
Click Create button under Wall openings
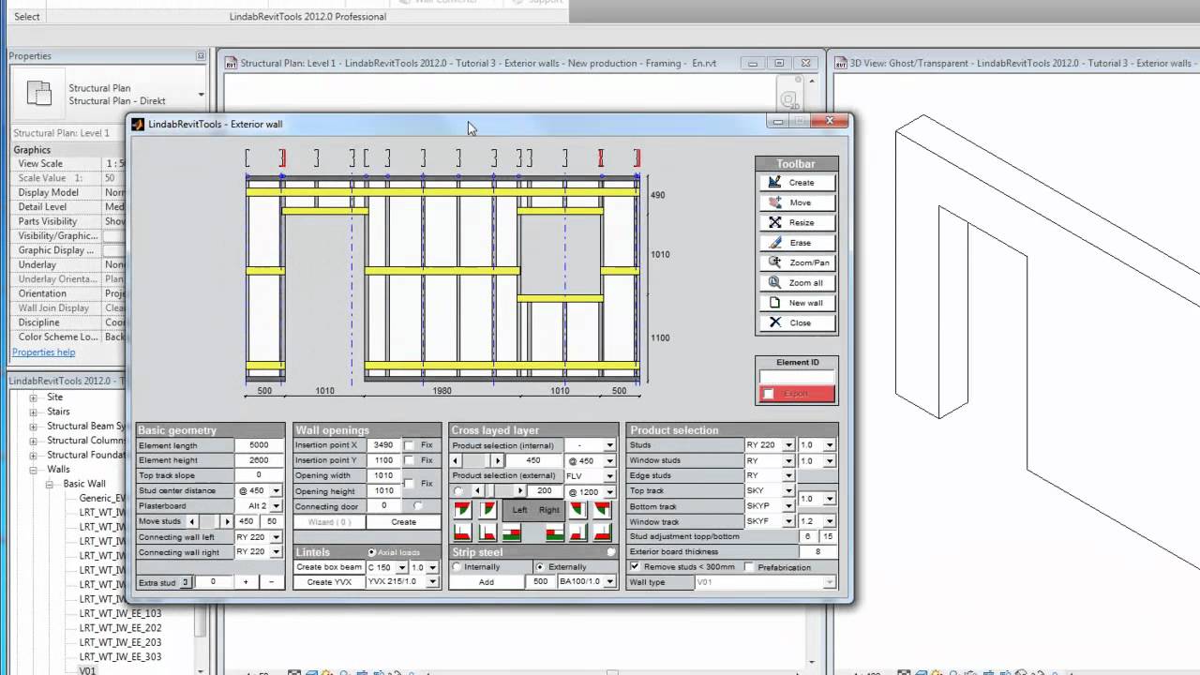coord(403,522)
